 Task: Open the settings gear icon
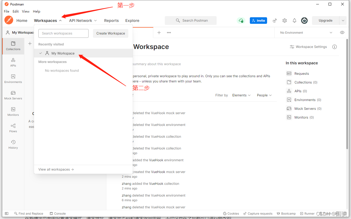[285, 21]
